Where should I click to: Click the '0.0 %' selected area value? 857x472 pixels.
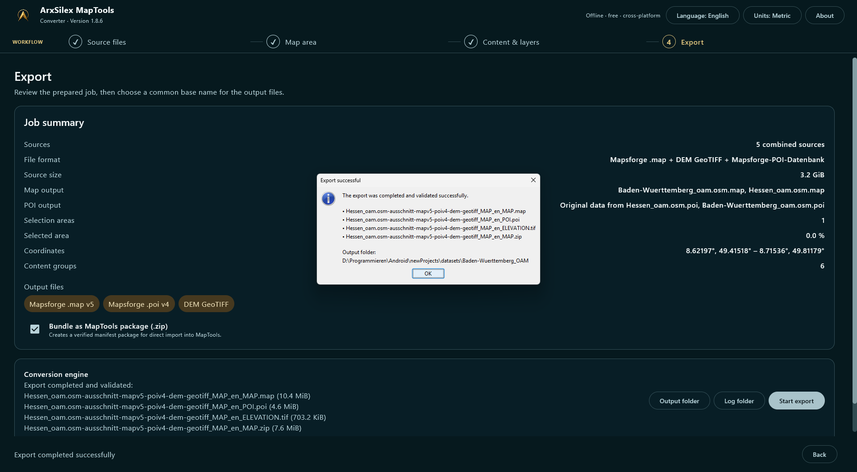coord(815,236)
